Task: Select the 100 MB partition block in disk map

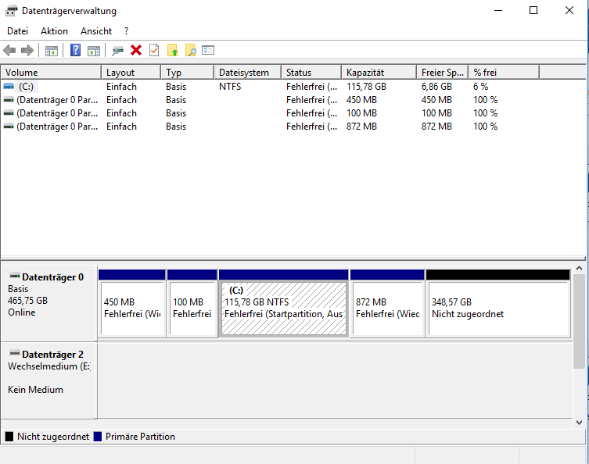Action: pyautogui.click(x=192, y=303)
